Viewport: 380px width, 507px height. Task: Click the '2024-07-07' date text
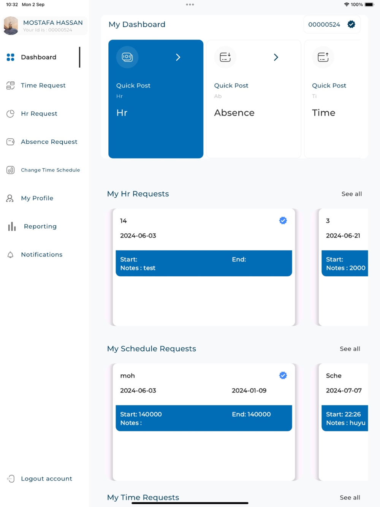pyautogui.click(x=344, y=391)
